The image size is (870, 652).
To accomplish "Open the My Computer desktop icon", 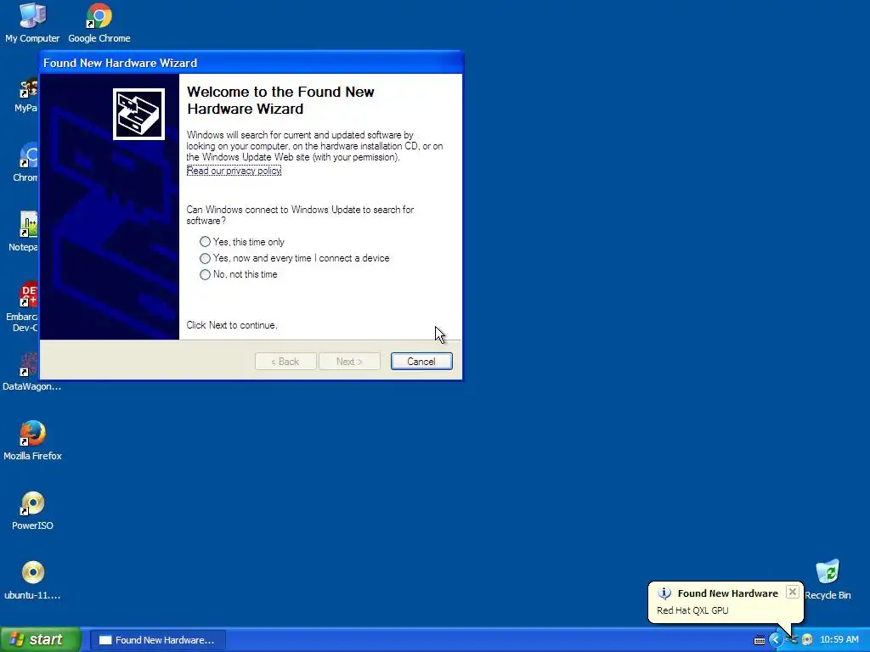I will coord(32,22).
